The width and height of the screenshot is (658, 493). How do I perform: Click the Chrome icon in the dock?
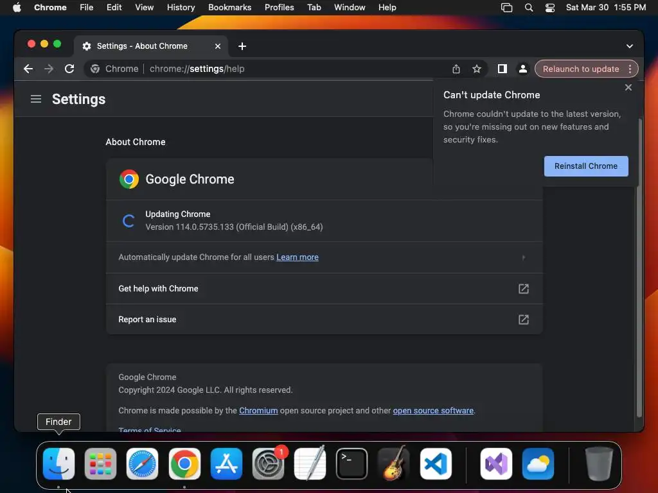184,463
